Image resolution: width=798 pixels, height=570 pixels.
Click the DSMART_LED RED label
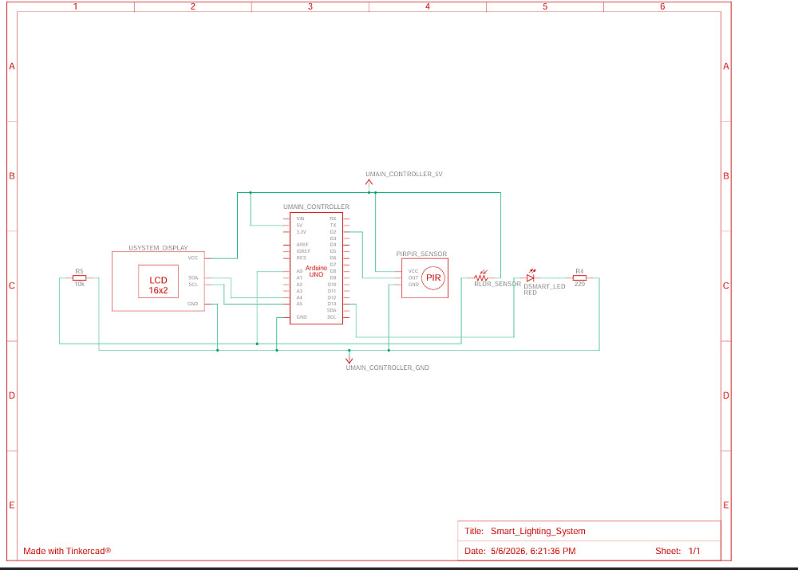coord(544,289)
